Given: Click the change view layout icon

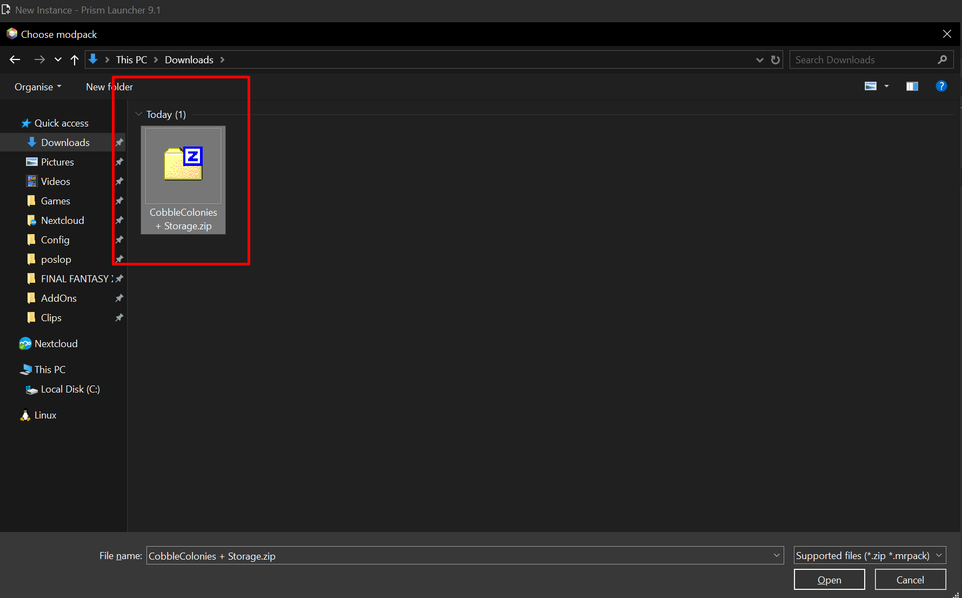Looking at the screenshot, I should pos(871,87).
